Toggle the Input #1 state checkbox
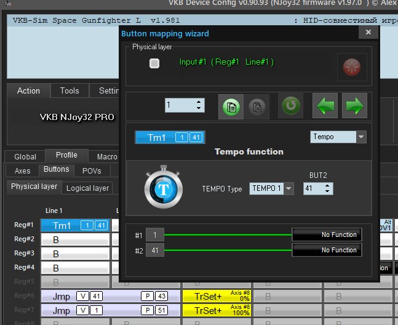This screenshot has width=398, height=325. tap(154, 63)
